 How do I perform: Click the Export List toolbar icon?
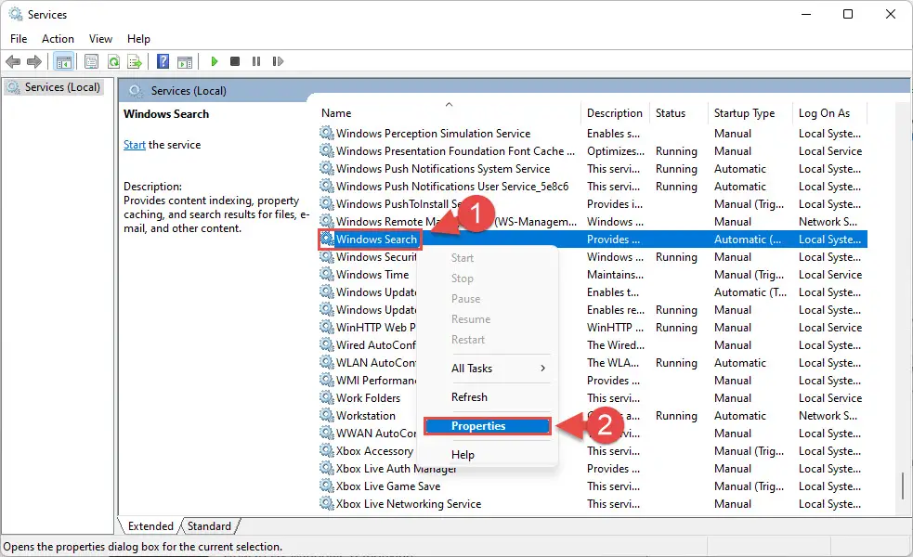[x=135, y=61]
